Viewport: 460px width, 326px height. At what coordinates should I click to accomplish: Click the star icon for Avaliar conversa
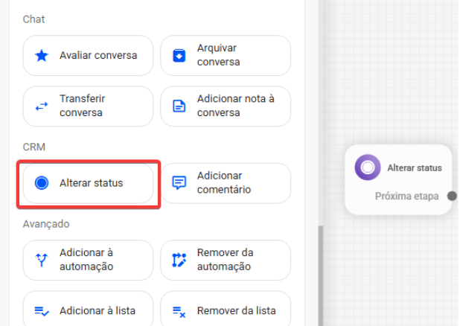click(x=42, y=56)
